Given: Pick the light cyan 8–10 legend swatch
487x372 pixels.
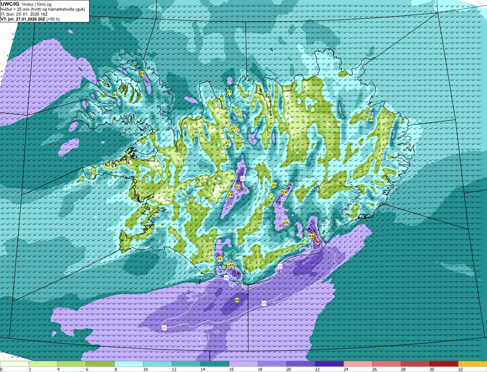Looking at the screenshot, I should point(129,364).
